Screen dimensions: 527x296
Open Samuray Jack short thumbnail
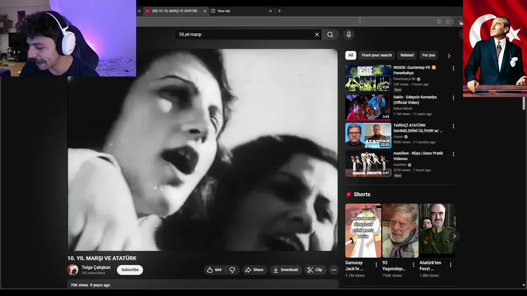click(x=363, y=231)
